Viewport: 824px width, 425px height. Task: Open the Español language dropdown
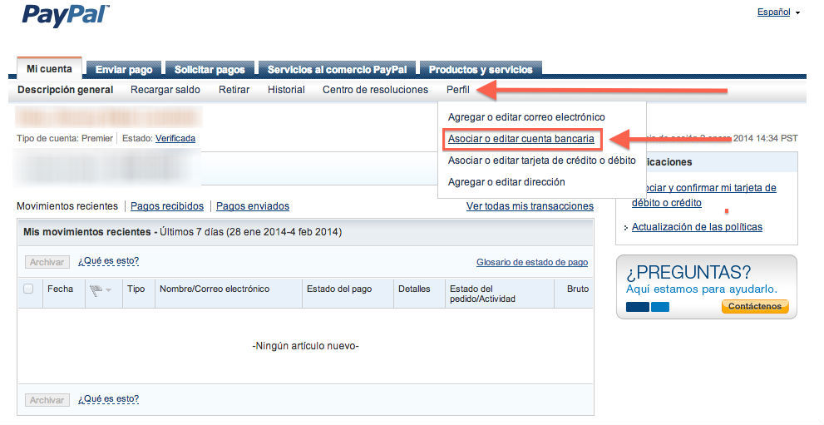(x=778, y=12)
